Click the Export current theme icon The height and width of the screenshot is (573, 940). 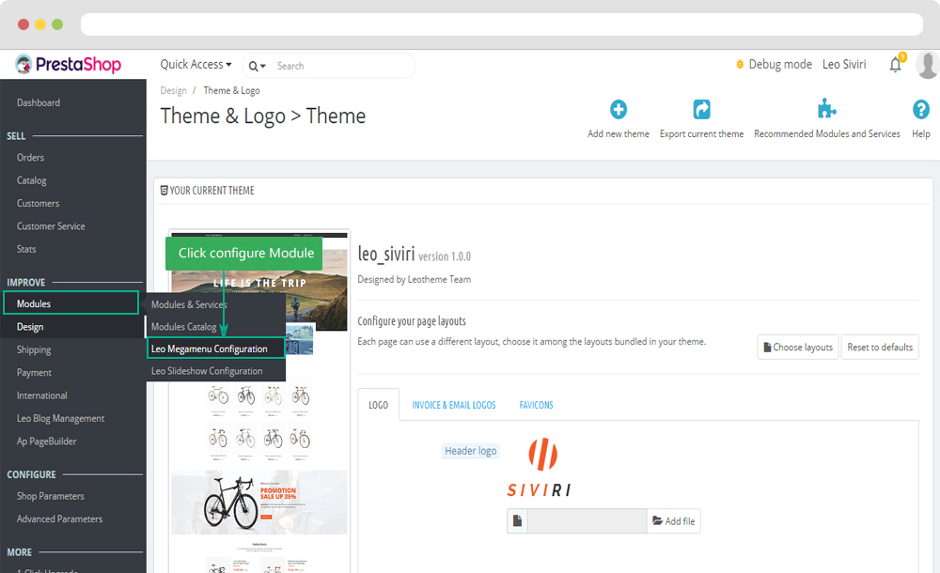pyautogui.click(x=701, y=110)
